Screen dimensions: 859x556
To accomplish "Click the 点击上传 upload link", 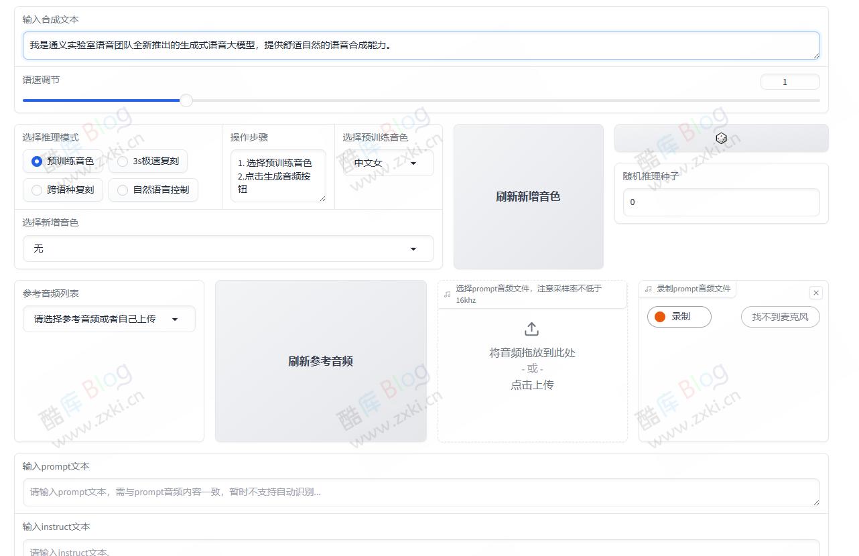I will coord(531,385).
